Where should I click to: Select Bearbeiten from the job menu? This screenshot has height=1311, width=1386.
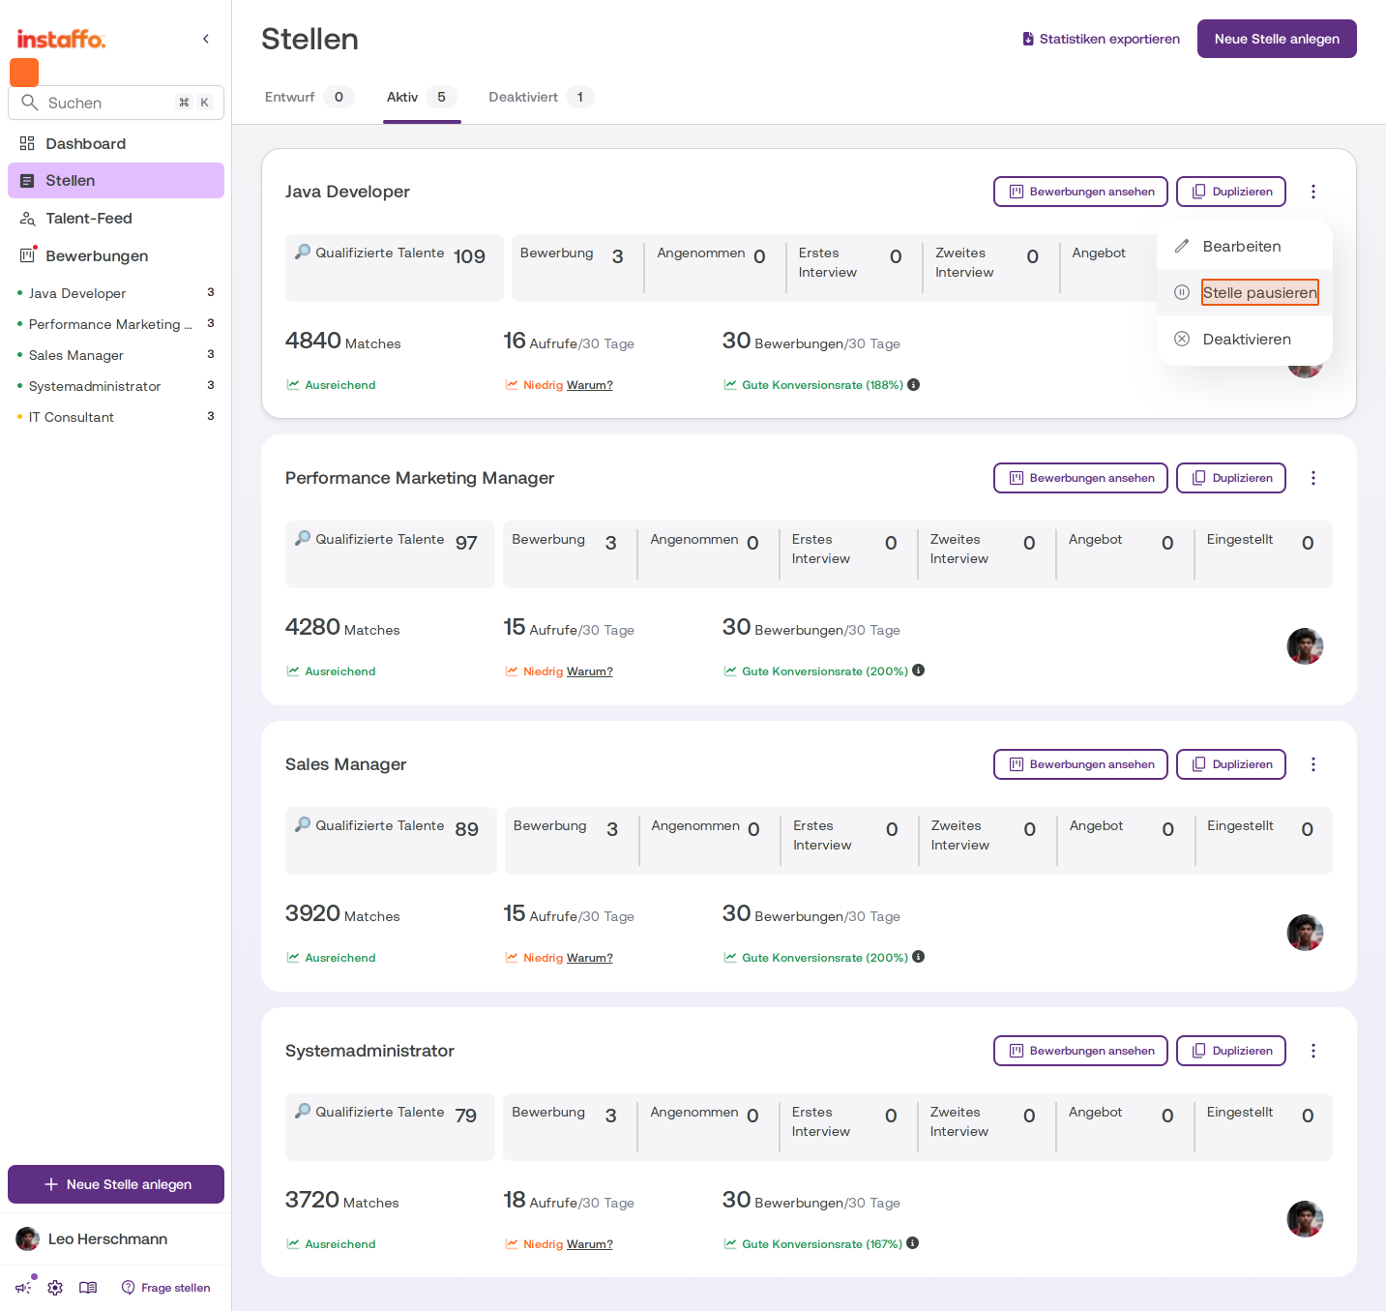(1245, 246)
